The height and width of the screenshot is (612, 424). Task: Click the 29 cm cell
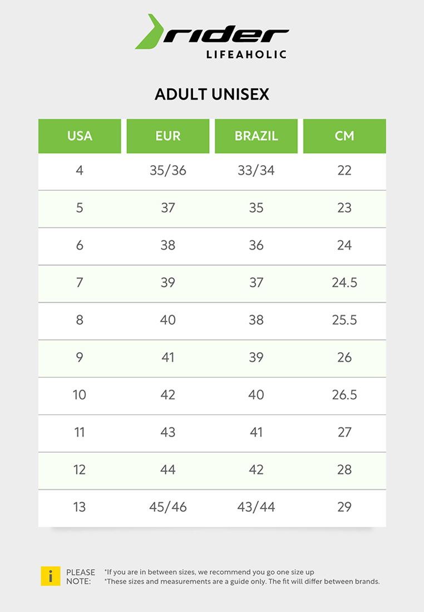coord(344,507)
